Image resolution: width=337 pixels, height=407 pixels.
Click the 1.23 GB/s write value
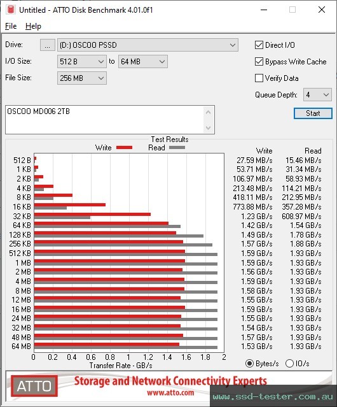[257, 216]
